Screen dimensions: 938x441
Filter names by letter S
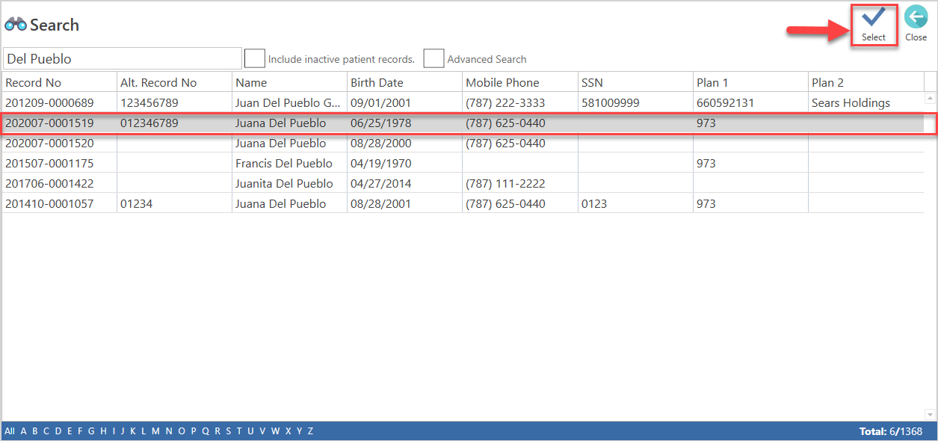click(x=228, y=431)
